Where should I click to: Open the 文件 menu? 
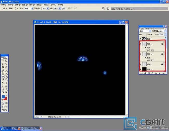pos(3,5)
